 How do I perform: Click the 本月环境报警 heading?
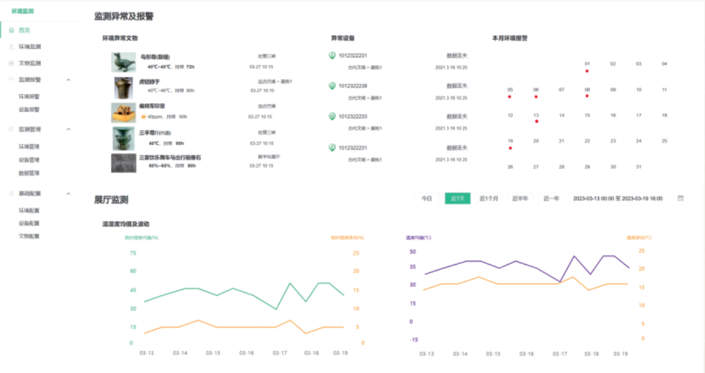[x=510, y=38]
